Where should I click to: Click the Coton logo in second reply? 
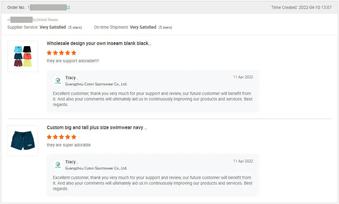58,165
